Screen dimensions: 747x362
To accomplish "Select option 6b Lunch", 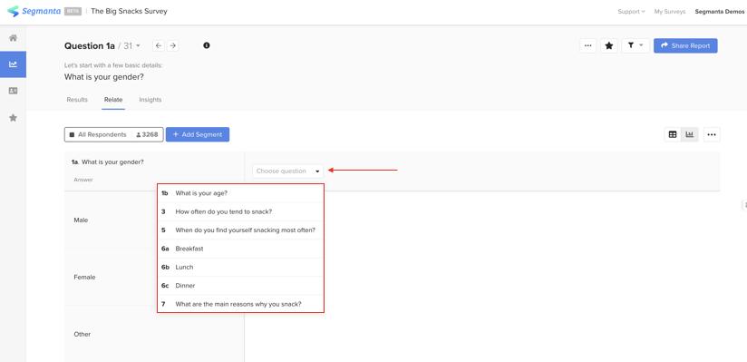I will click(x=240, y=267).
